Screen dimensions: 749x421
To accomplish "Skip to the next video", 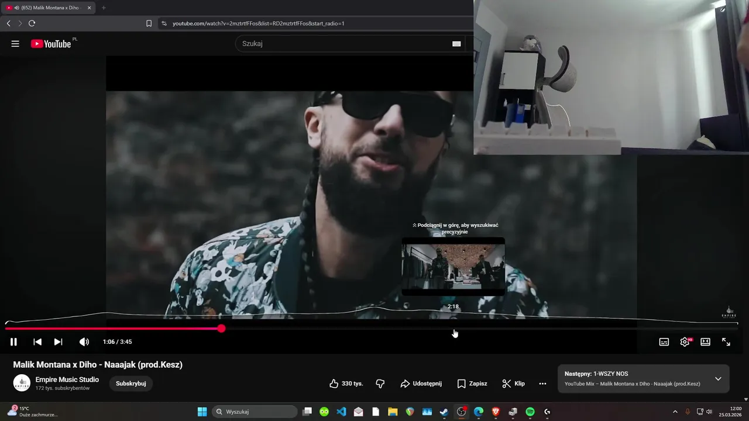I will pyautogui.click(x=58, y=342).
